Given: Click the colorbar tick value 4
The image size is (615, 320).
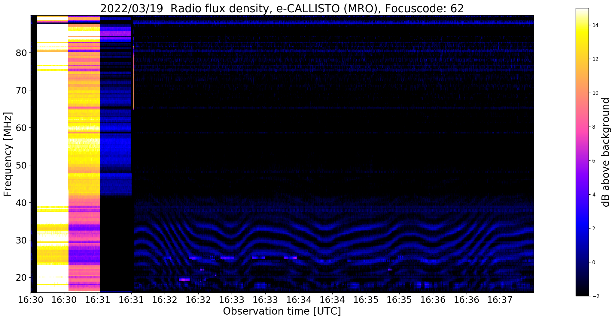Looking at the screenshot, I should tap(593, 195).
